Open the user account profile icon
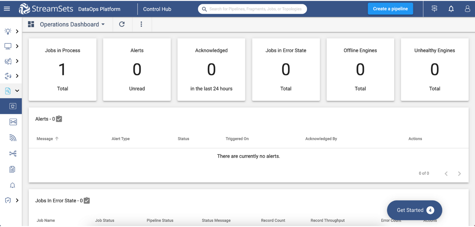Image resolution: width=475 pixels, height=227 pixels. point(467,9)
